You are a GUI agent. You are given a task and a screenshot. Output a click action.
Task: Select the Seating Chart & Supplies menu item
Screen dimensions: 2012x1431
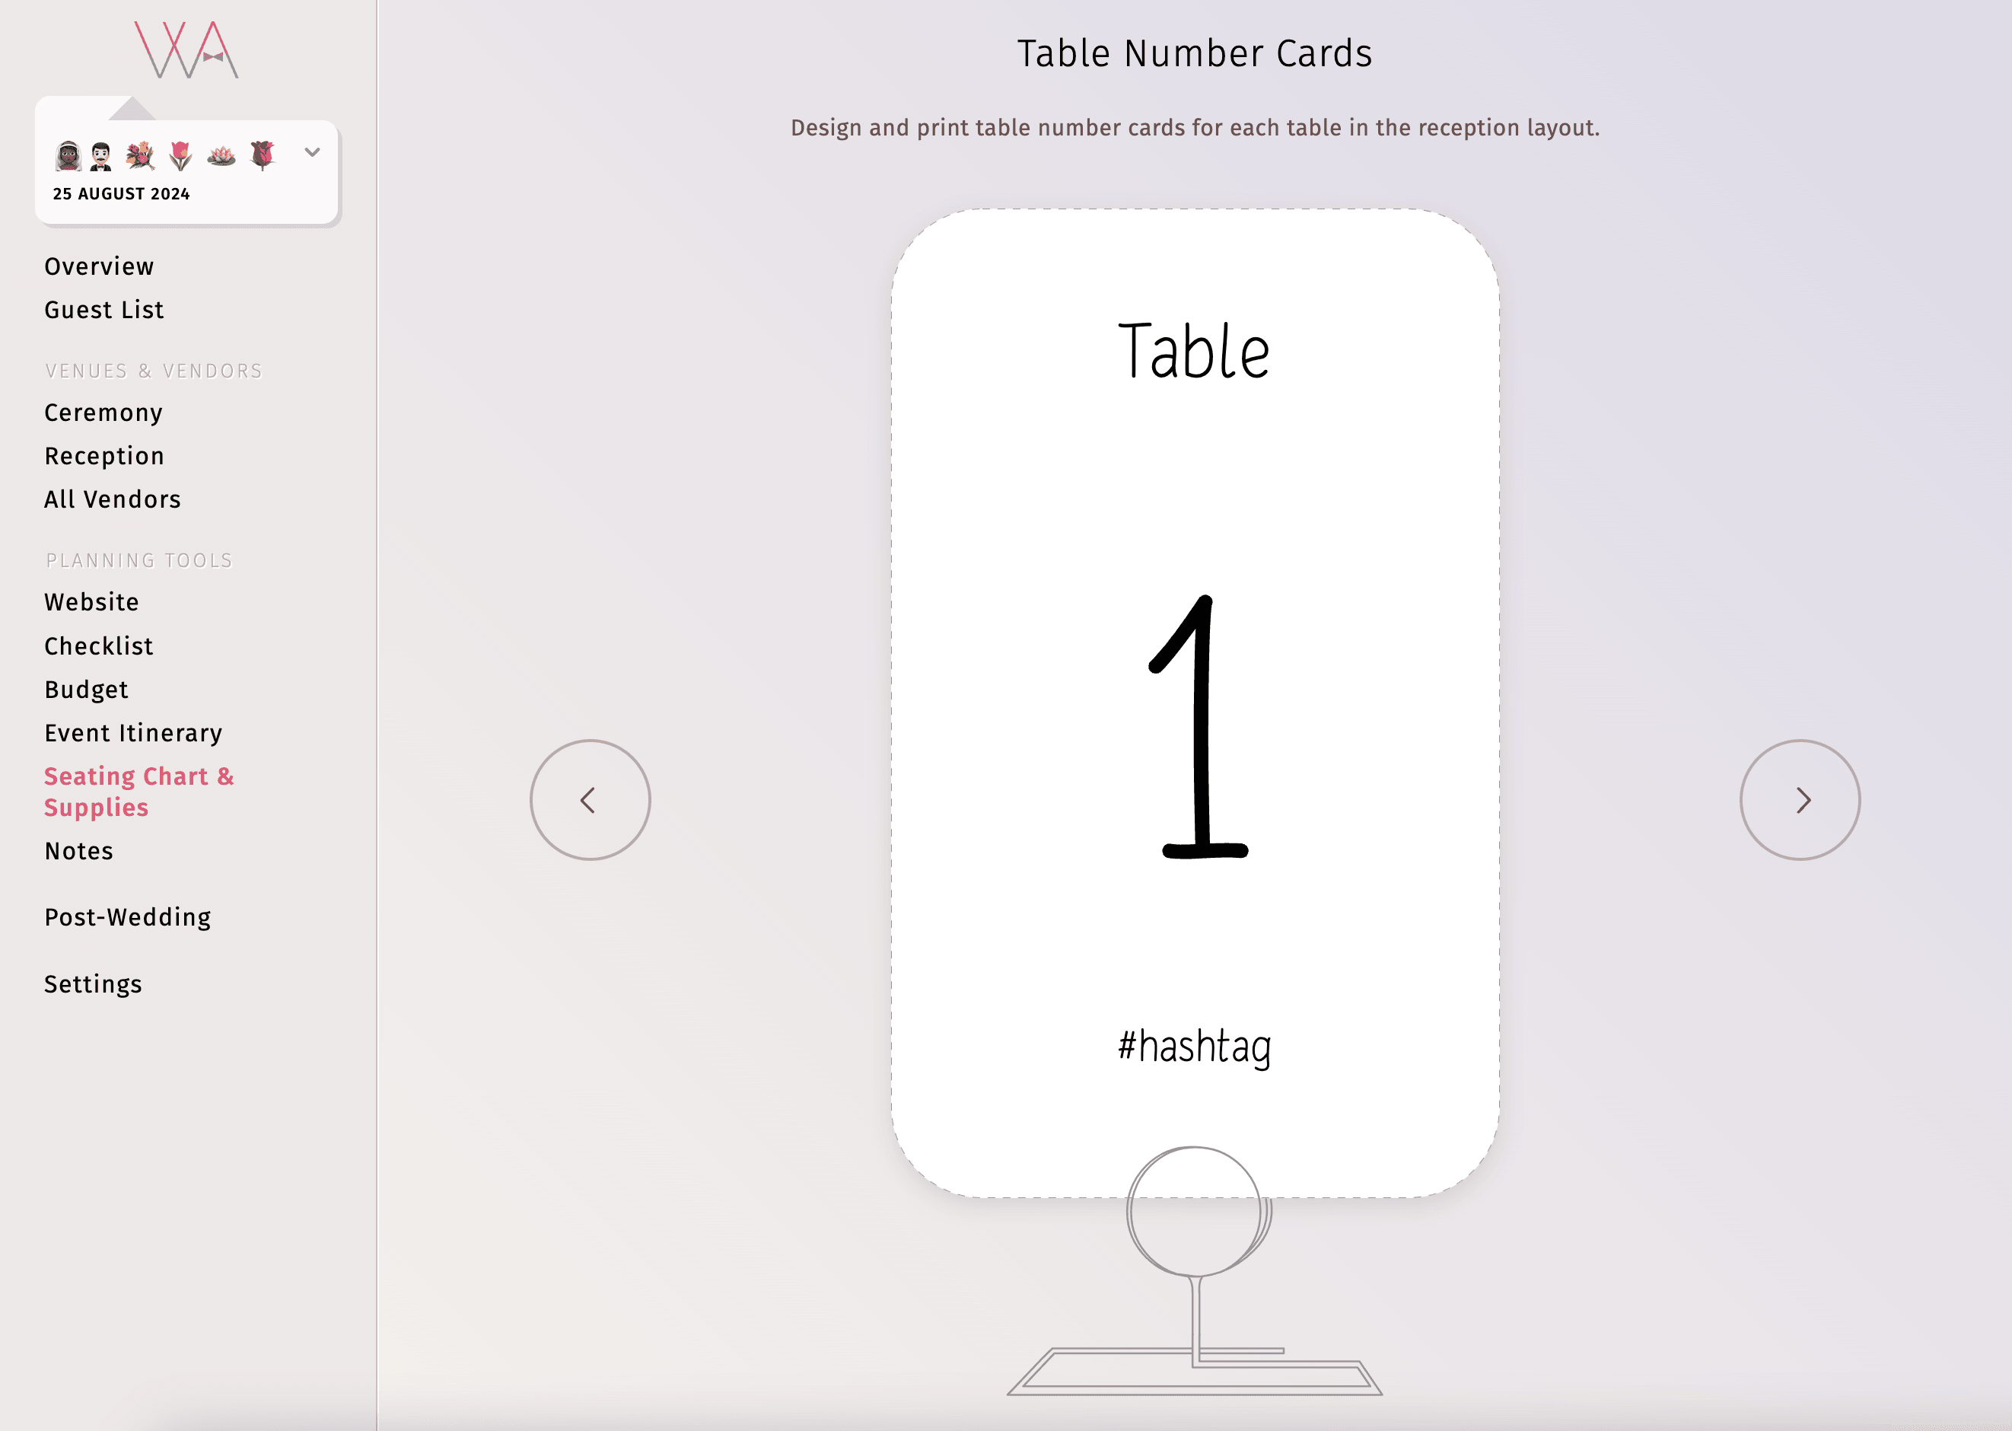click(x=138, y=790)
